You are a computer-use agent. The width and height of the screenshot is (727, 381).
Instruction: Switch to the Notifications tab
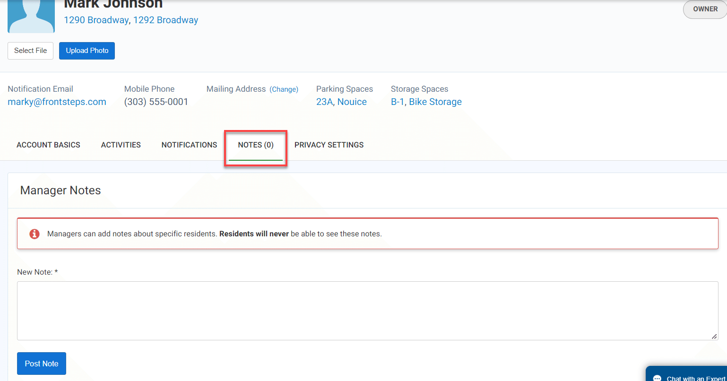point(189,145)
